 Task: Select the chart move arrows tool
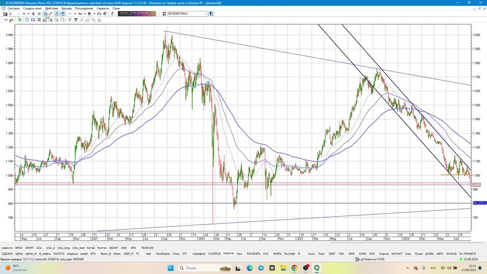[33, 14]
